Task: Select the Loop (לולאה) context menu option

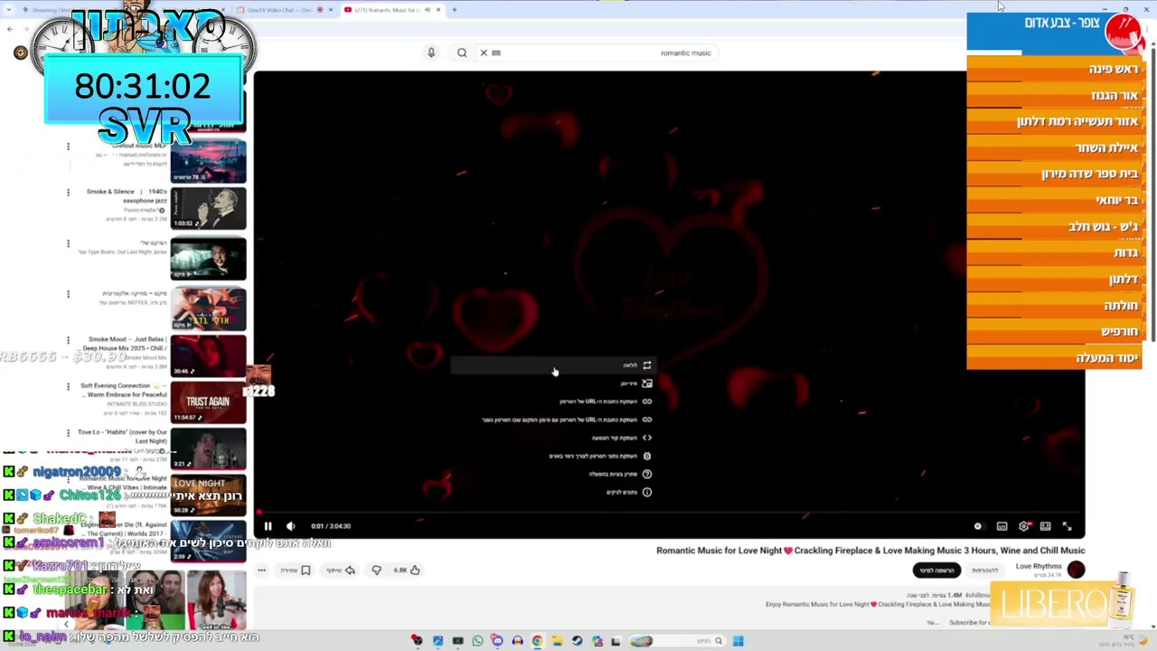Action: 551,365
